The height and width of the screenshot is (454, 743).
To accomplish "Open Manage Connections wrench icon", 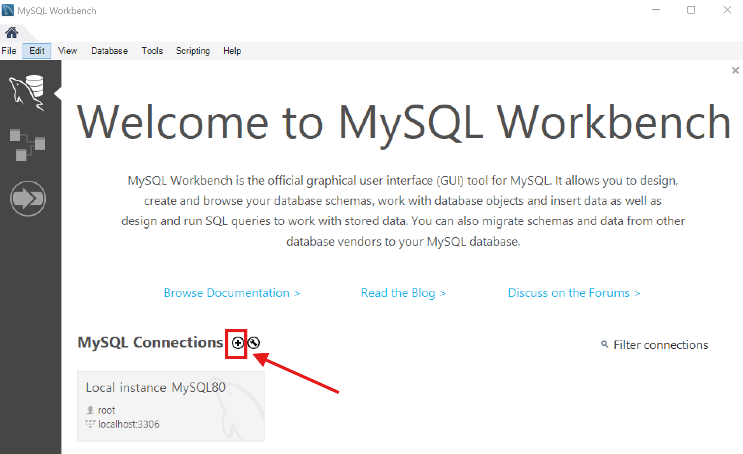I will [254, 343].
